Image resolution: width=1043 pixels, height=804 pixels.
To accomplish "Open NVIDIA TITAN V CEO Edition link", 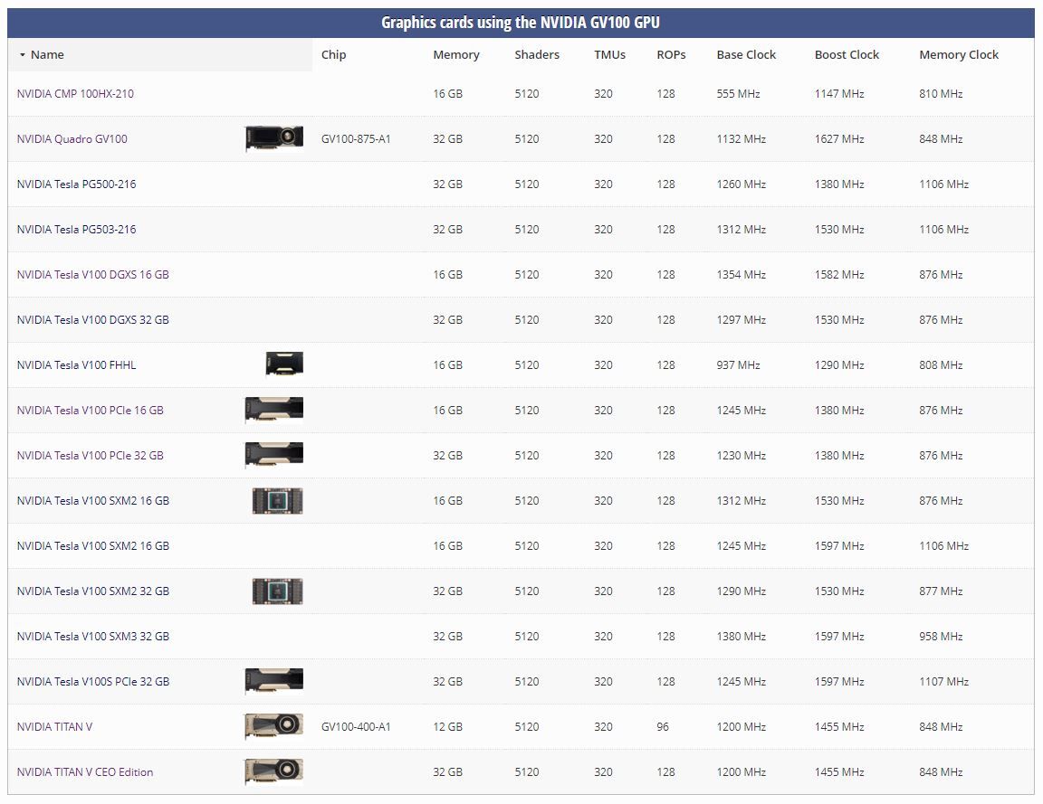I will (84, 771).
